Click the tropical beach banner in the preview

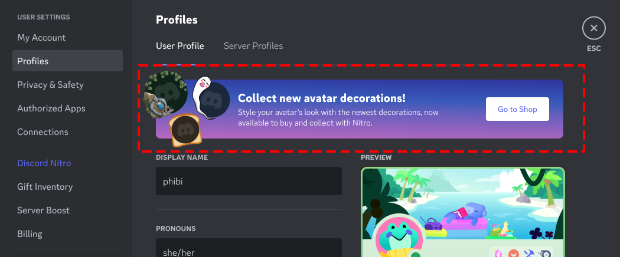[x=462, y=203]
